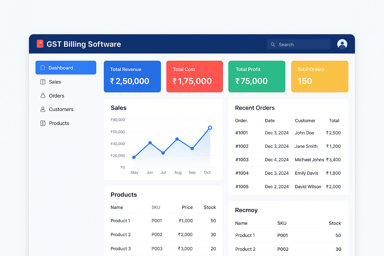Select the Dashboard icon in sidebar

[43, 67]
